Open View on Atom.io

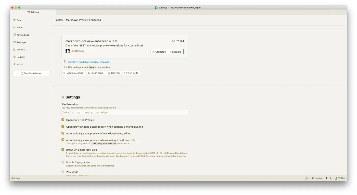[x=73, y=73]
